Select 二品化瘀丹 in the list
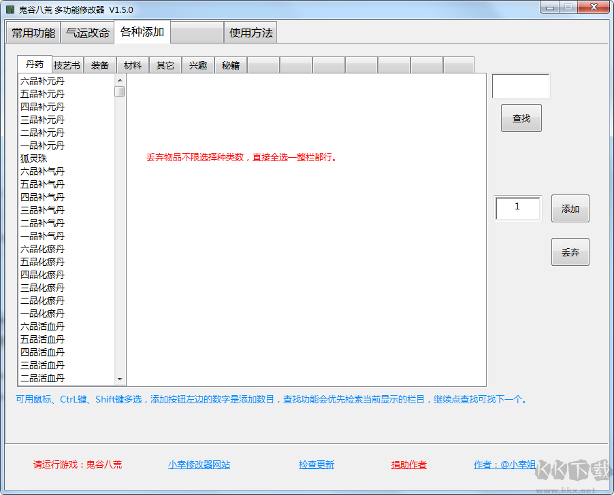This screenshot has width=614, height=495. coord(42,301)
